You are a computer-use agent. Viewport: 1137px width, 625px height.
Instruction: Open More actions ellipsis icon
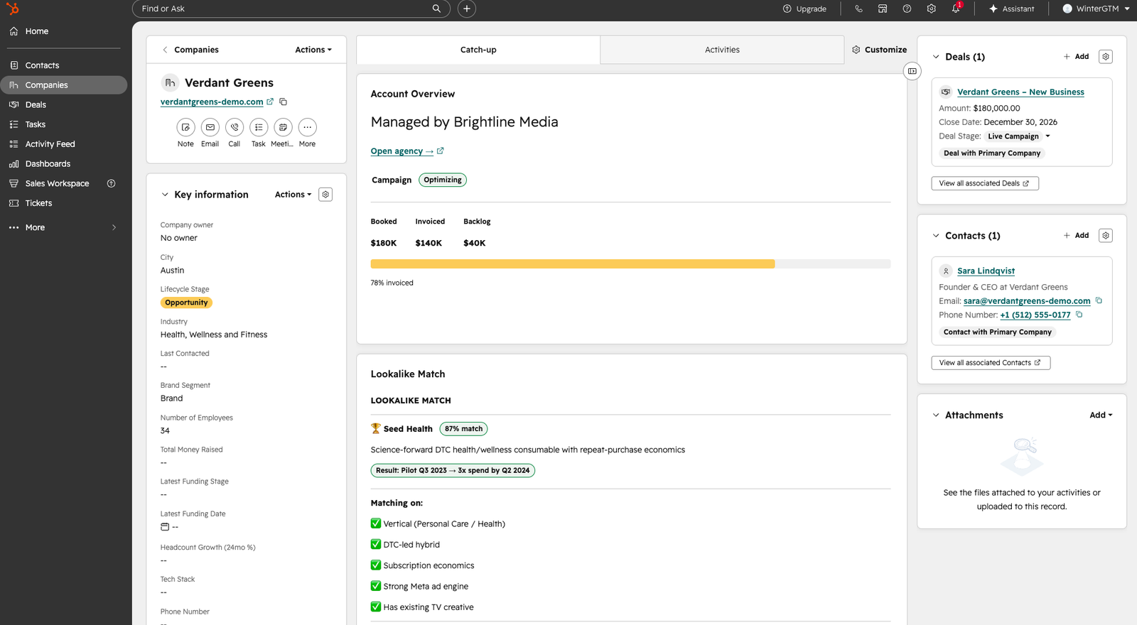pyautogui.click(x=307, y=127)
